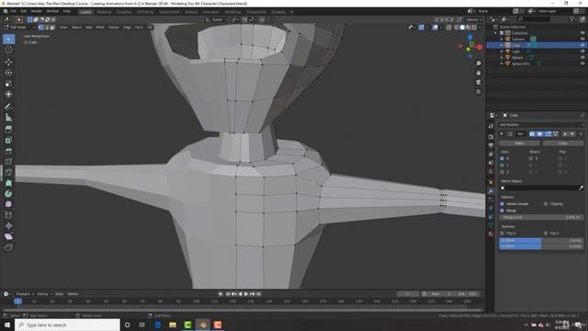Play the animation
Image resolution: width=588 pixels, height=331 pixels.
[246, 294]
